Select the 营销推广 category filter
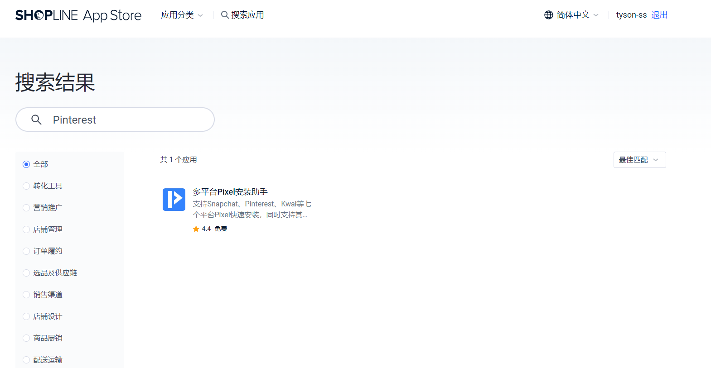Screen dimensions: 711x368 [x=26, y=208]
